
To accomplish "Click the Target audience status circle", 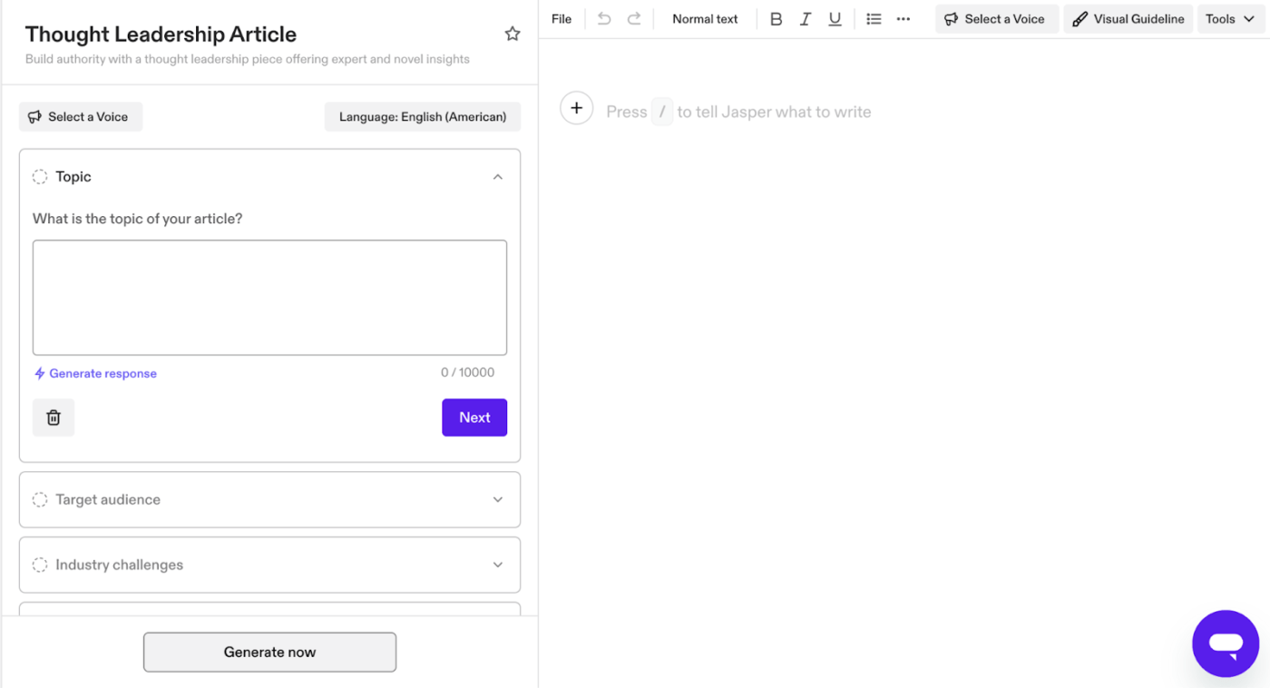I will 40,499.
